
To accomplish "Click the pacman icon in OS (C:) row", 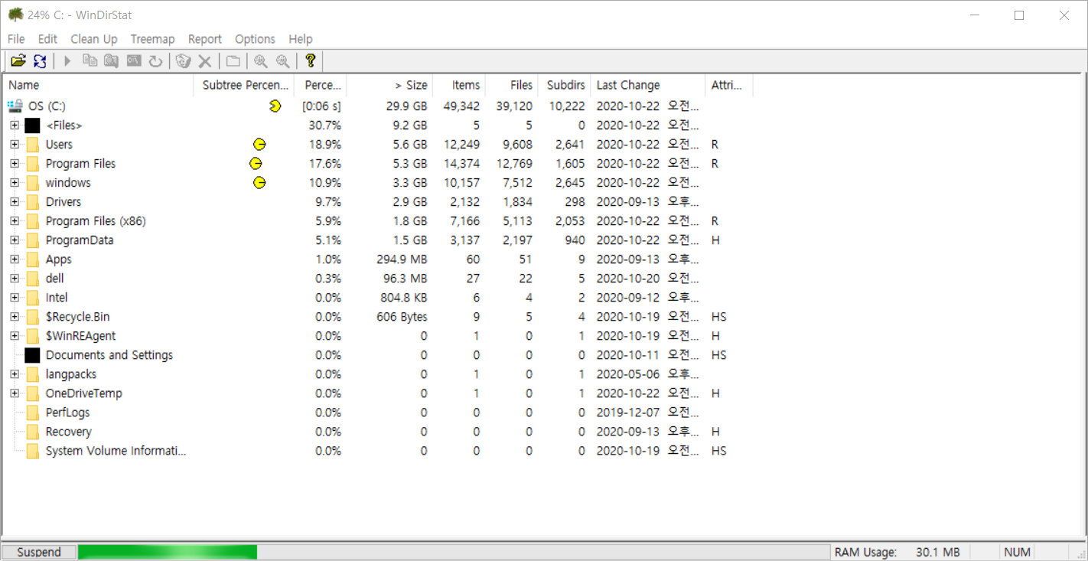I will [x=275, y=106].
